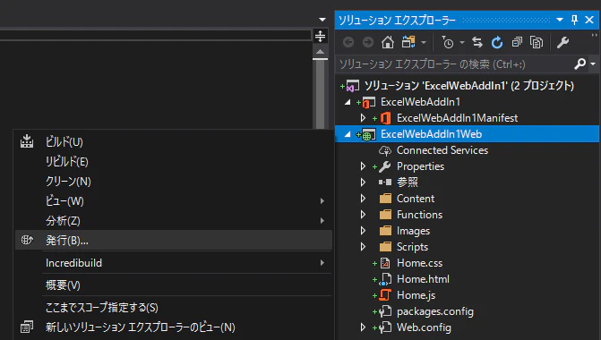The width and height of the screenshot is (601, 340).
Task: Expand the 参照 references node
Action: [x=363, y=183]
